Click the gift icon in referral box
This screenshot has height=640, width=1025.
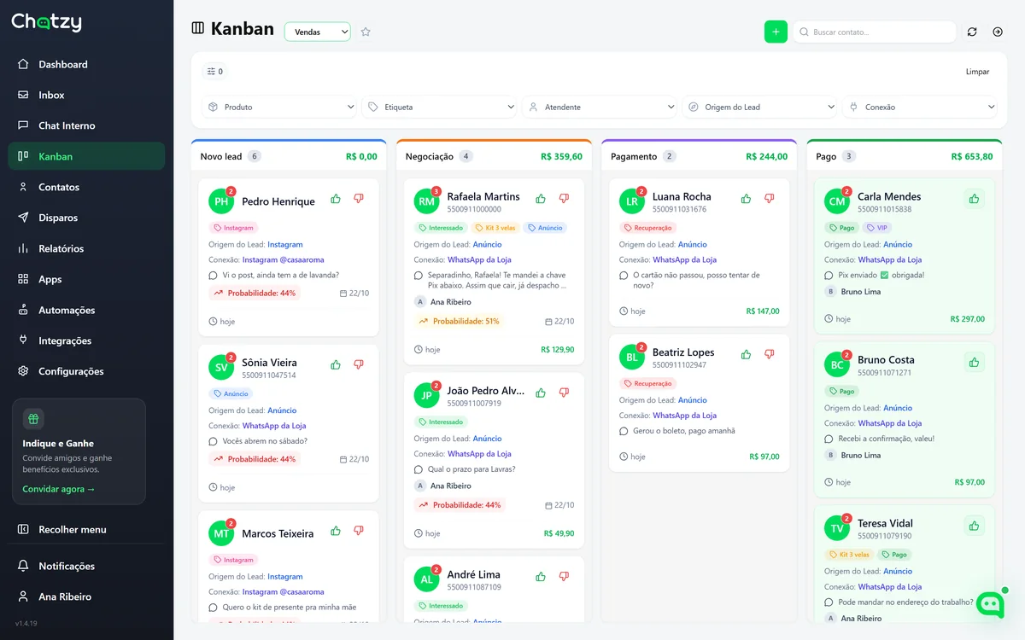pos(33,419)
